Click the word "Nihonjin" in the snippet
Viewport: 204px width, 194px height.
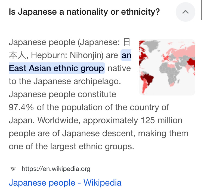click(86, 55)
